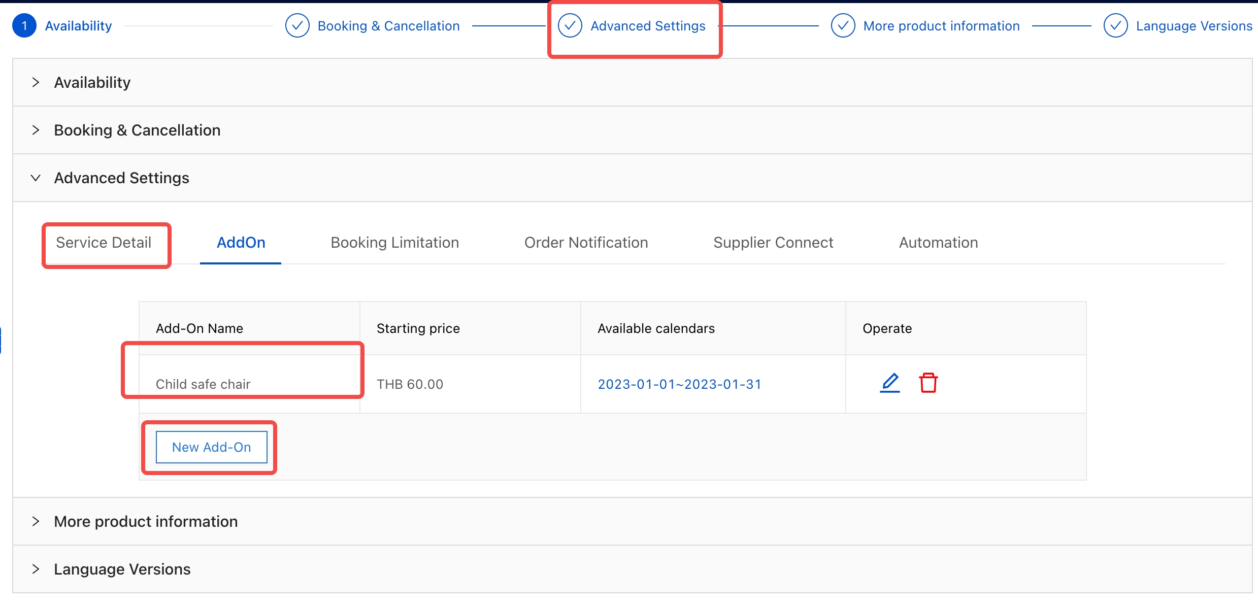Click the Booking & Cancellation step checkmark circle
Viewport: 1258px width, 605px height.
pos(297,26)
